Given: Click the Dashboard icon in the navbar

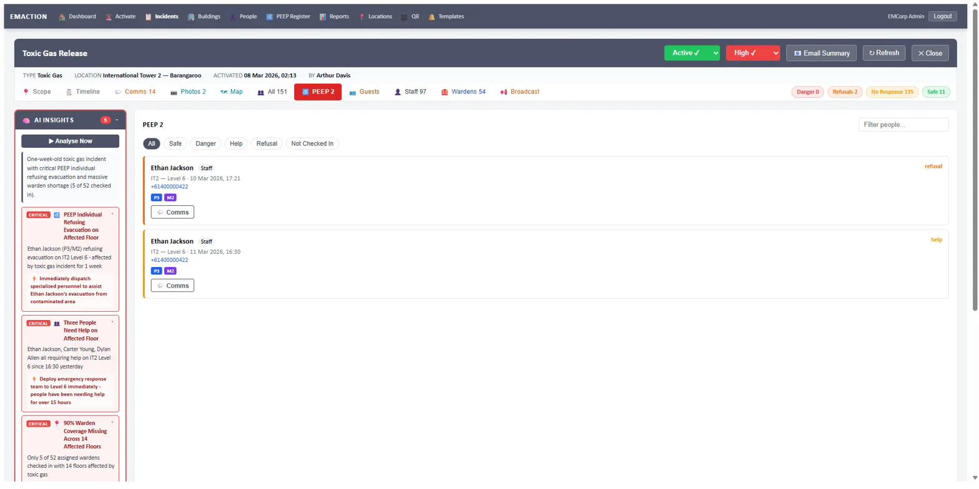Looking at the screenshot, I should 62,17.
